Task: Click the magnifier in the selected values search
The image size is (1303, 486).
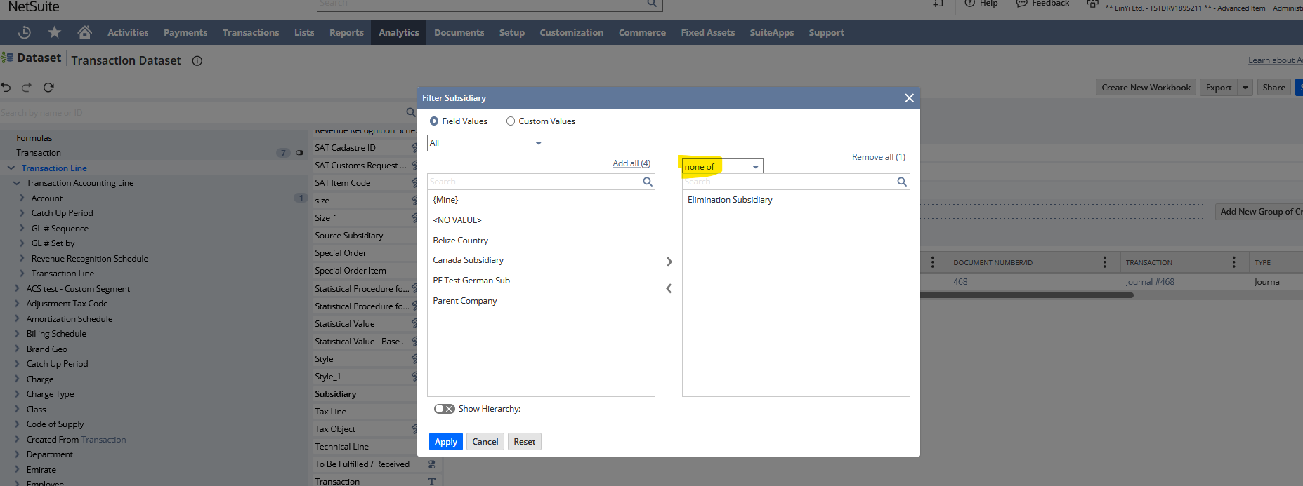Action: pyautogui.click(x=902, y=182)
